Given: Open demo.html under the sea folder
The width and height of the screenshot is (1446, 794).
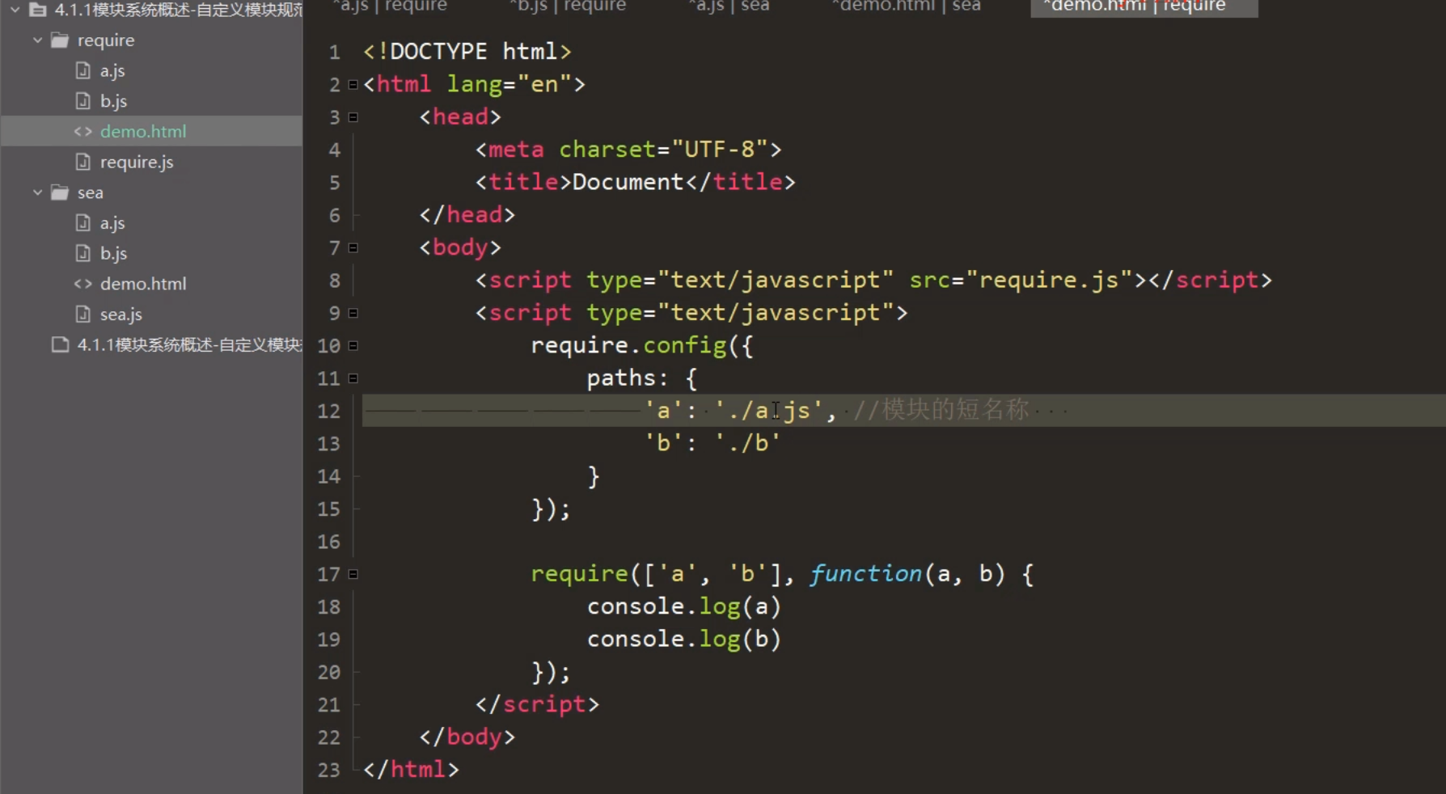Looking at the screenshot, I should [143, 284].
